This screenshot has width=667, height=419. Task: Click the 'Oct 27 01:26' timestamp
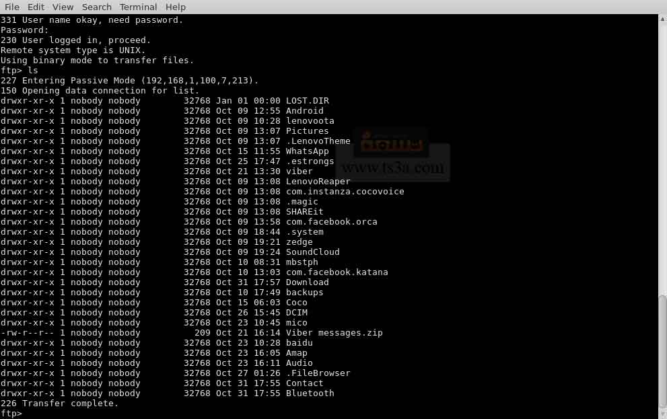(248, 373)
